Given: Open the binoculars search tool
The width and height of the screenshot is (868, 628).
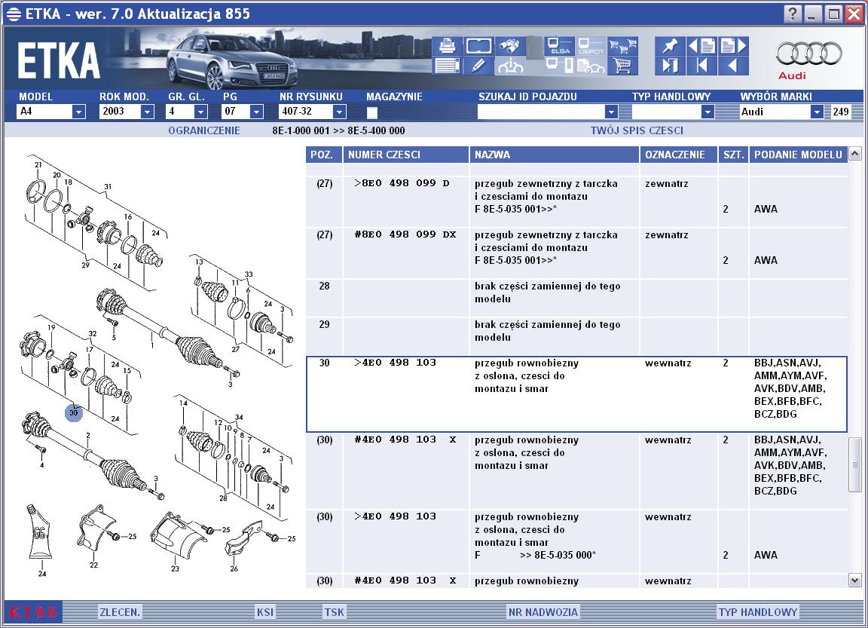Looking at the screenshot, I should (x=510, y=45).
